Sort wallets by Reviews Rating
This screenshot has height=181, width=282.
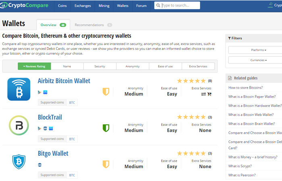pyautogui.click(x=34, y=66)
